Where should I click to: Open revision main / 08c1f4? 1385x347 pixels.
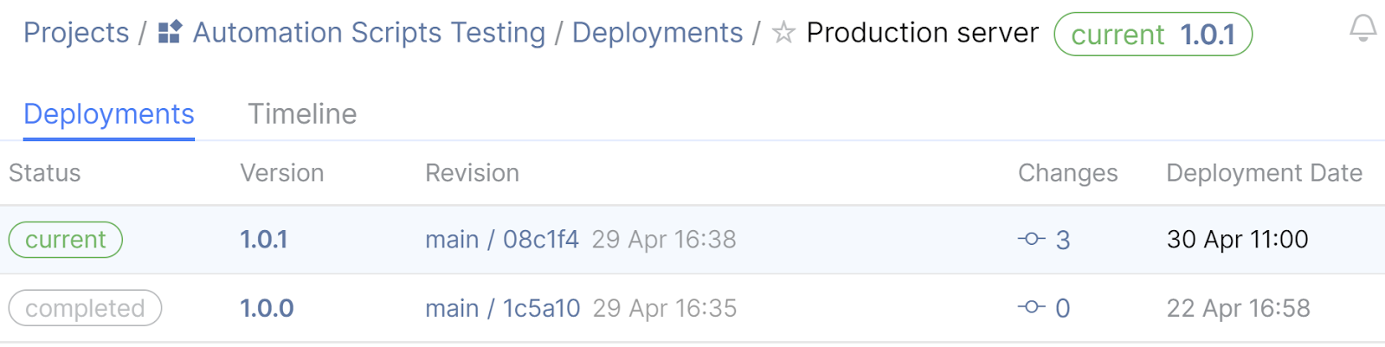click(x=502, y=240)
